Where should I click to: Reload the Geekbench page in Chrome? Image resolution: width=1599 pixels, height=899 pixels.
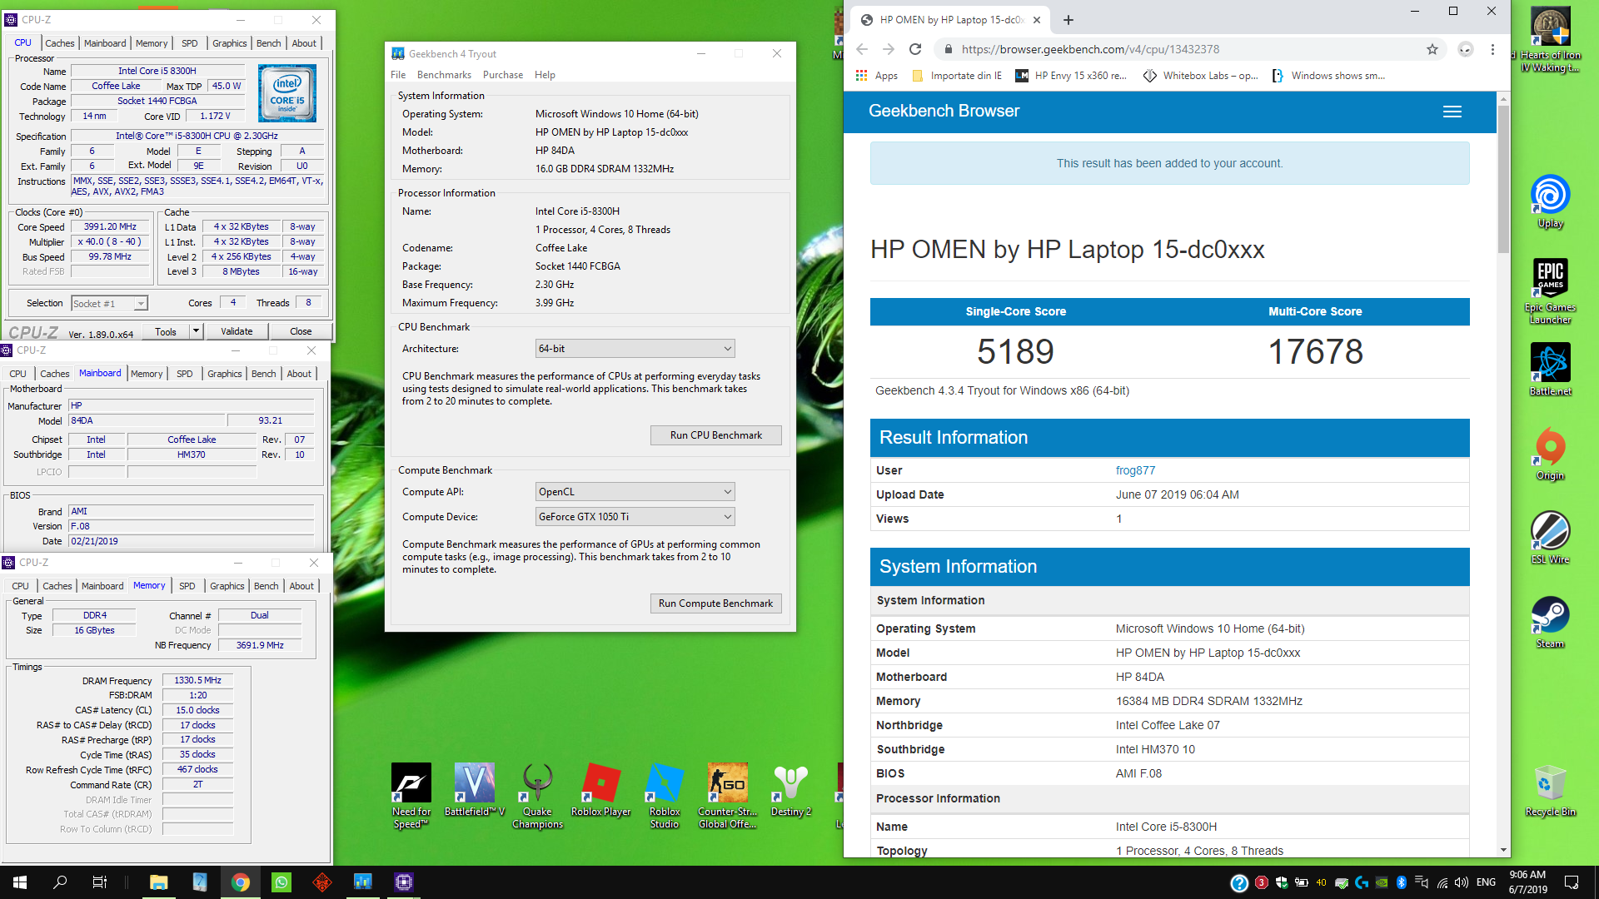[x=915, y=49]
